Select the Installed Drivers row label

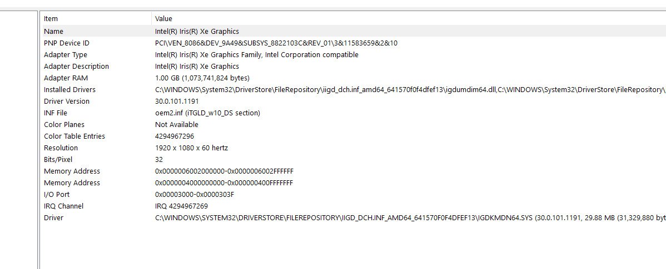pos(69,90)
